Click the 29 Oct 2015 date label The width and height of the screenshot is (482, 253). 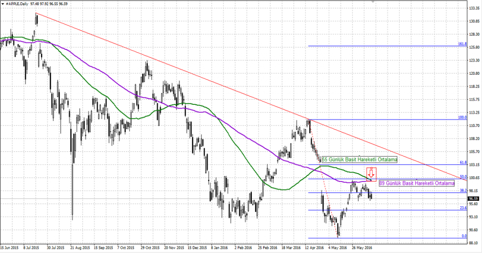pos(150,247)
